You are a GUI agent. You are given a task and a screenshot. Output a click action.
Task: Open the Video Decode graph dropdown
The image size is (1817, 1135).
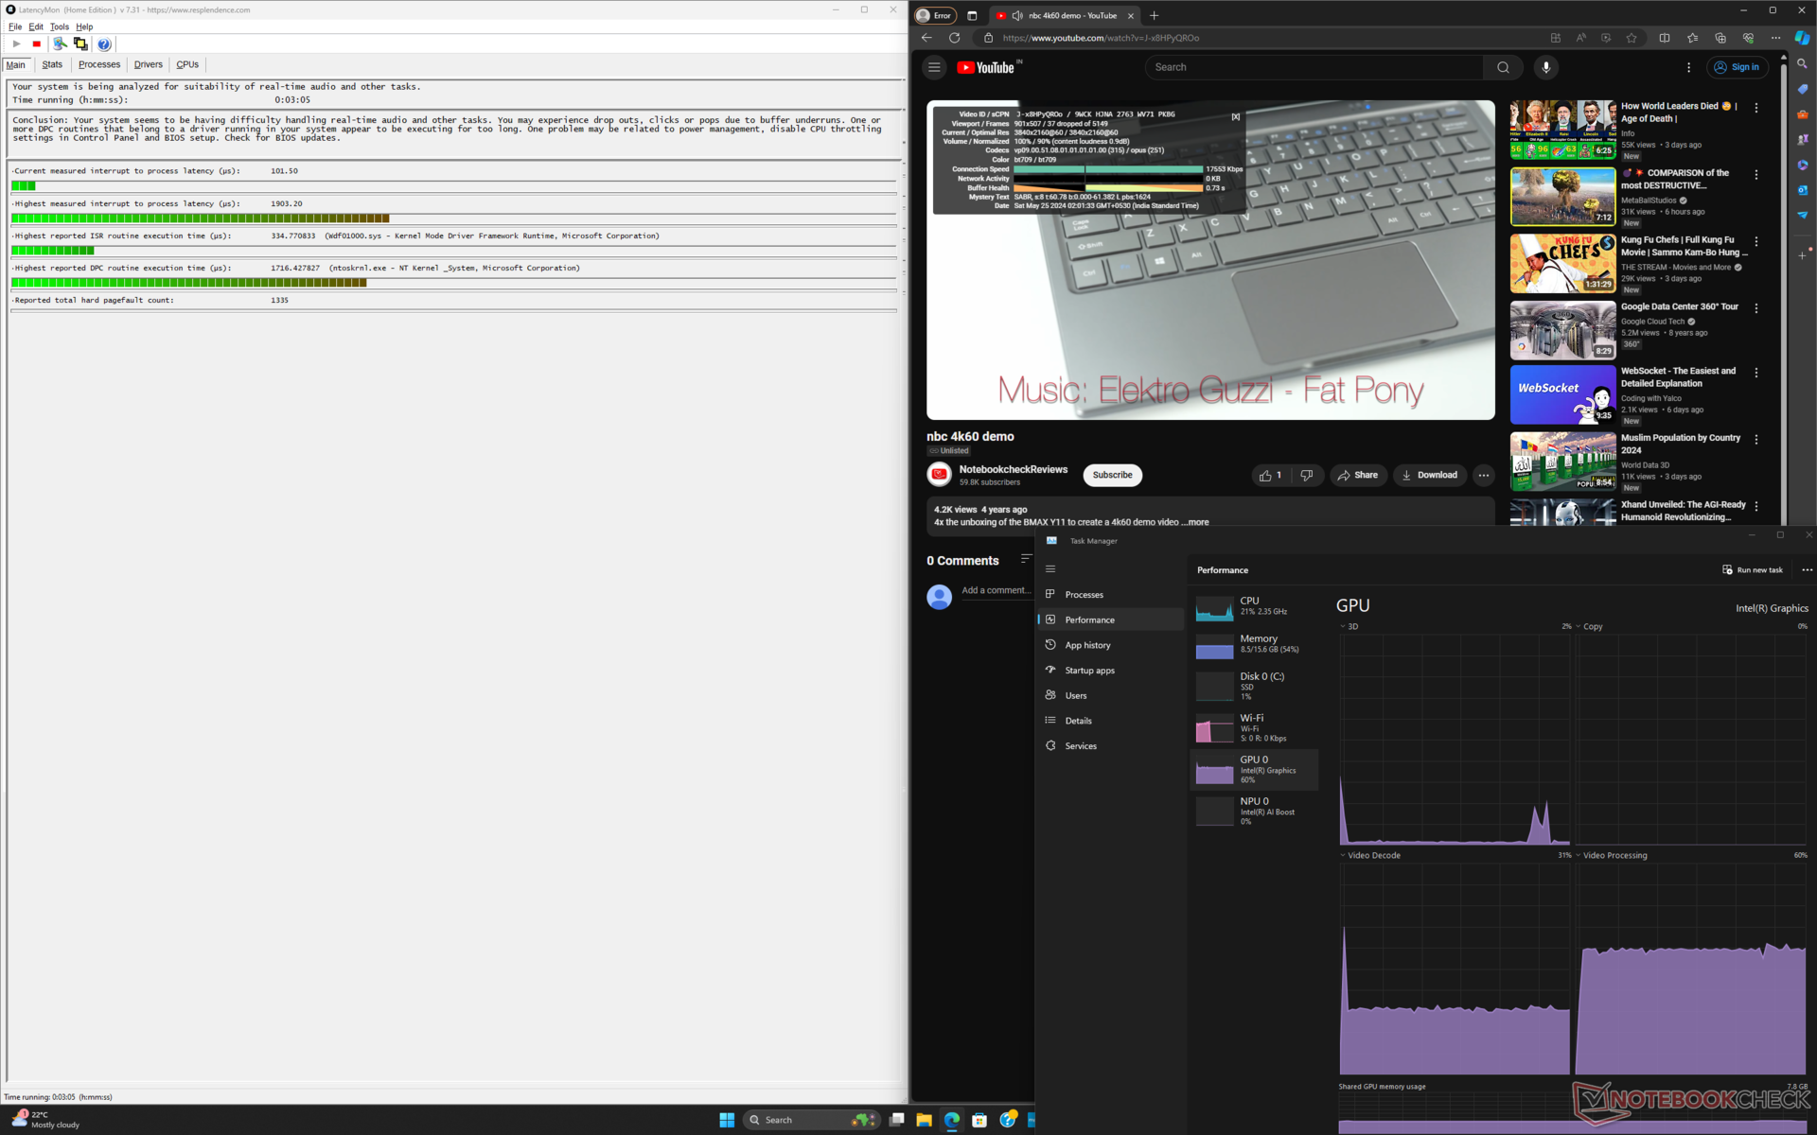tap(1343, 856)
